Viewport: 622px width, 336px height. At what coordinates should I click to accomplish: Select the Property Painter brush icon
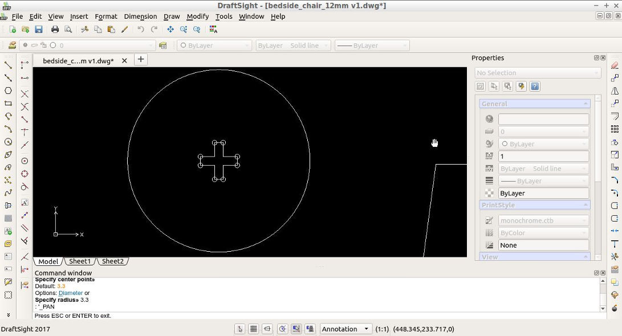(x=124, y=29)
